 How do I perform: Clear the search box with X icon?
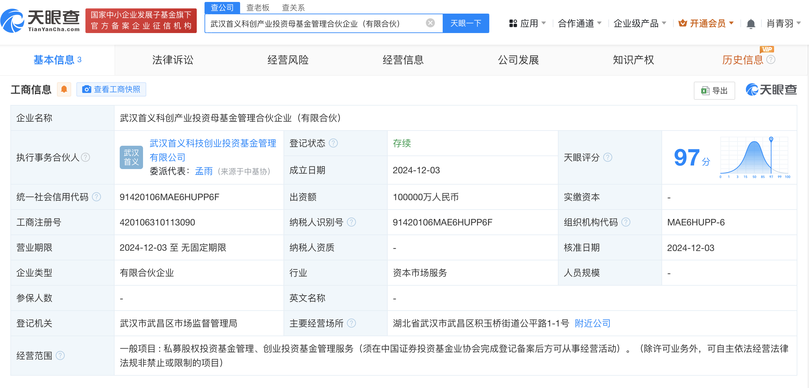[x=430, y=23]
